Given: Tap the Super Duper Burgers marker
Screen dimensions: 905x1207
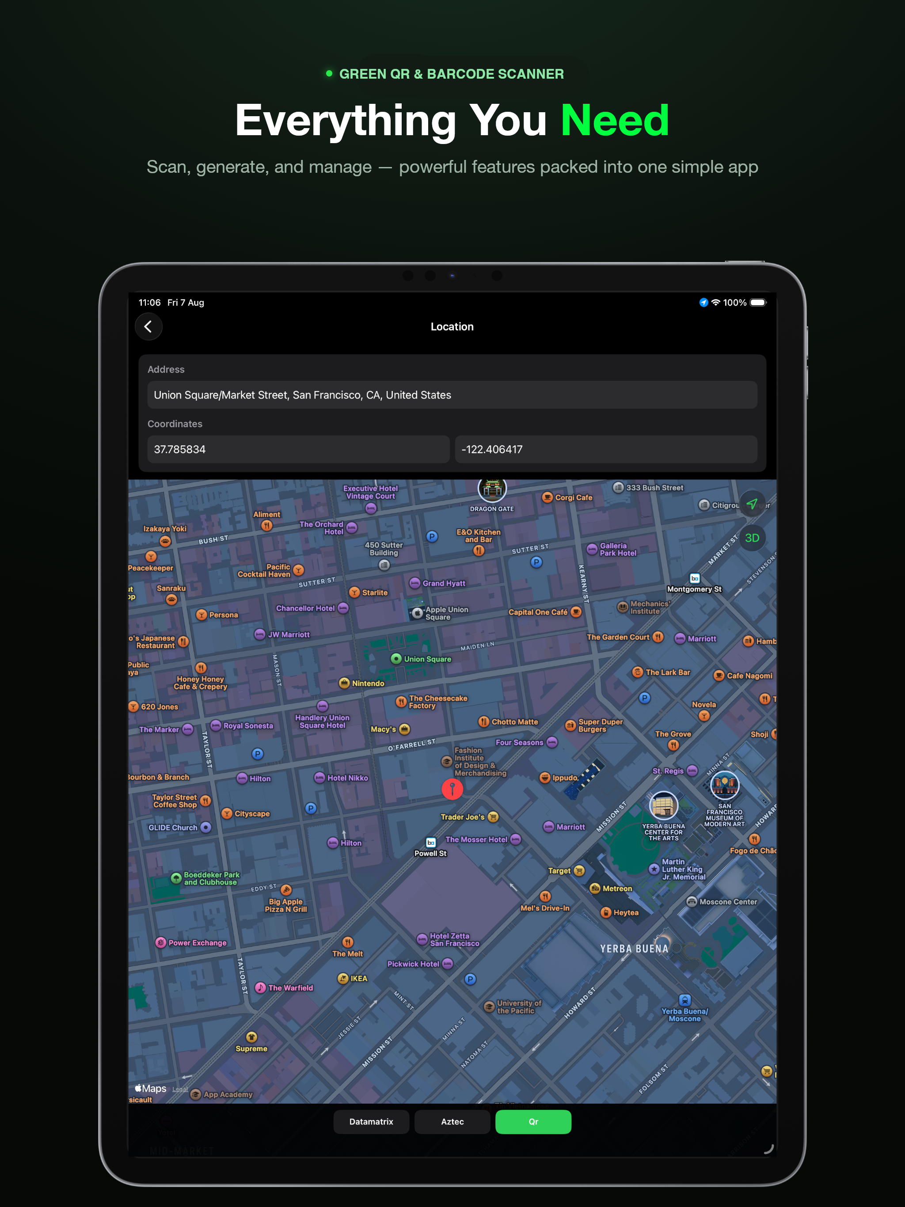Looking at the screenshot, I should pyautogui.click(x=570, y=725).
